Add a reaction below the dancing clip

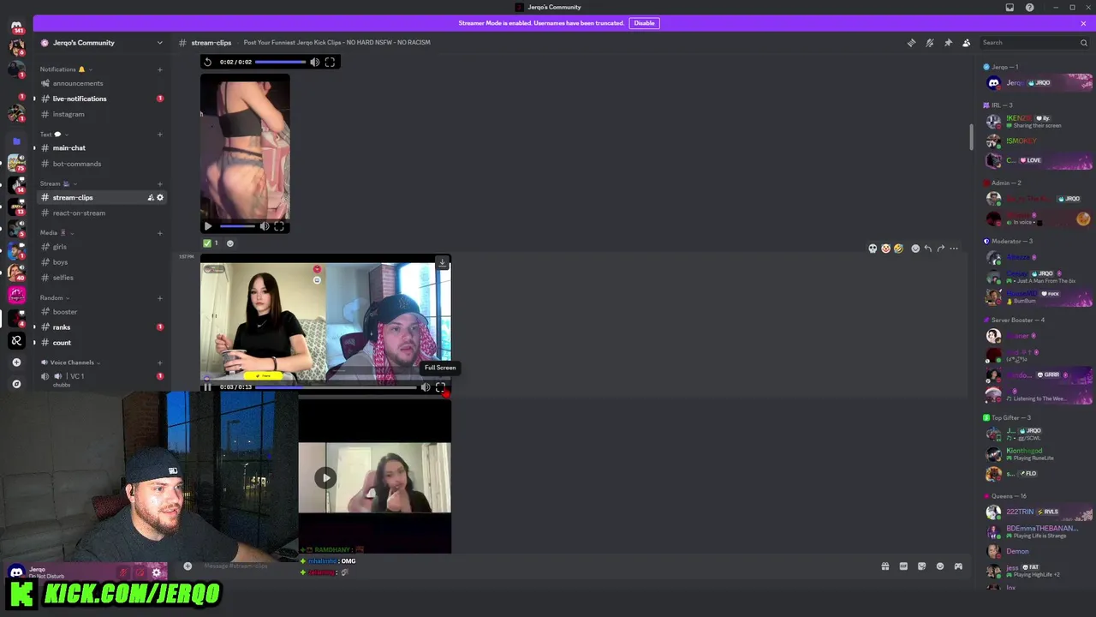click(x=229, y=243)
